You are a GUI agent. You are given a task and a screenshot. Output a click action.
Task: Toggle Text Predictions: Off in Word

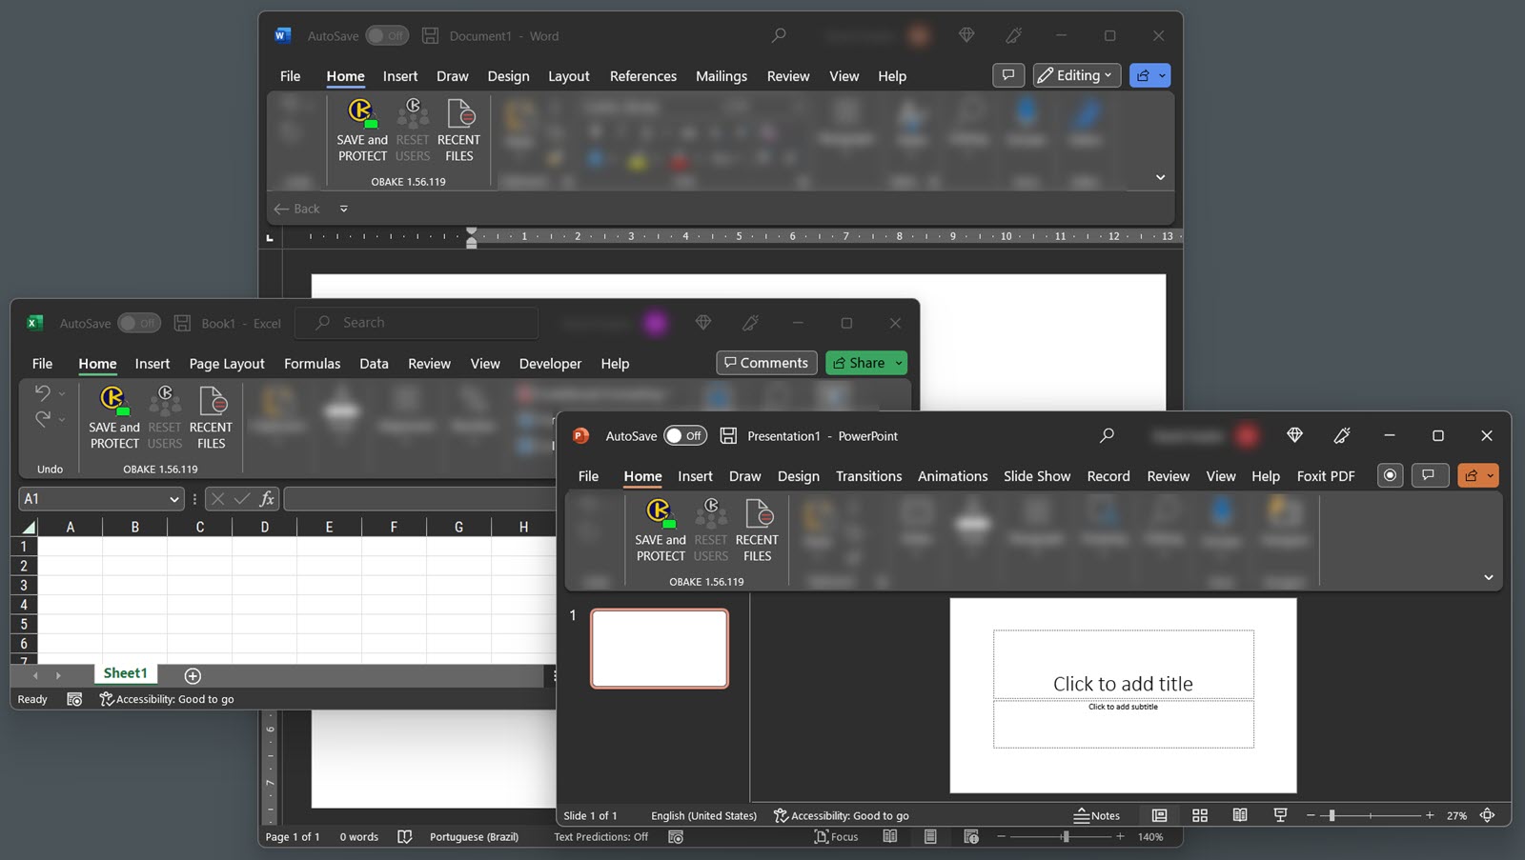coord(600,836)
